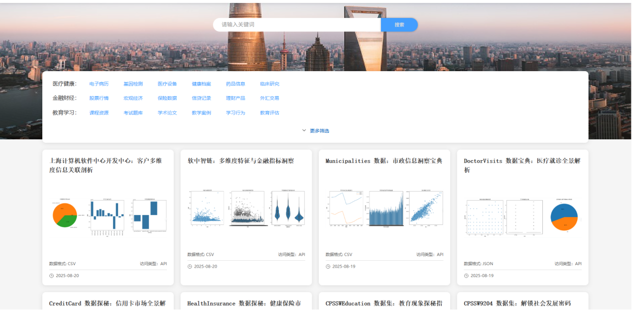The image size is (632, 310).
Task: Select the 外汇交易 filter link
Action: 269,99
